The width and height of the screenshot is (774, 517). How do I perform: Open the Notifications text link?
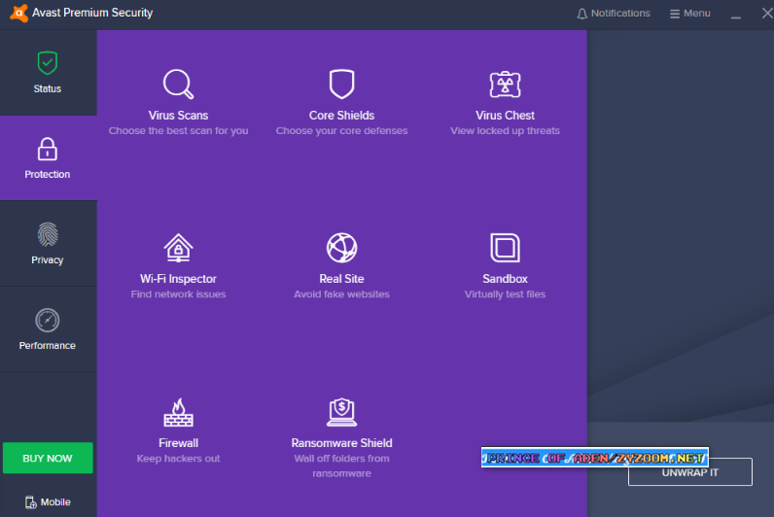pos(620,14)
